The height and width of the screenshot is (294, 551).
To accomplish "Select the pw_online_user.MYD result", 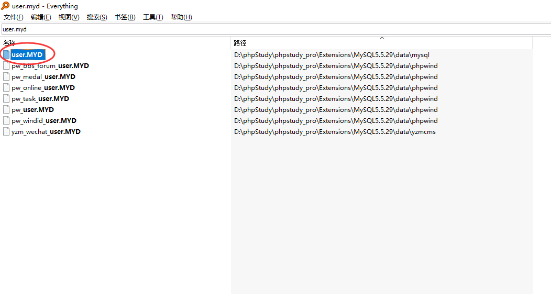I will coord(43,88).
